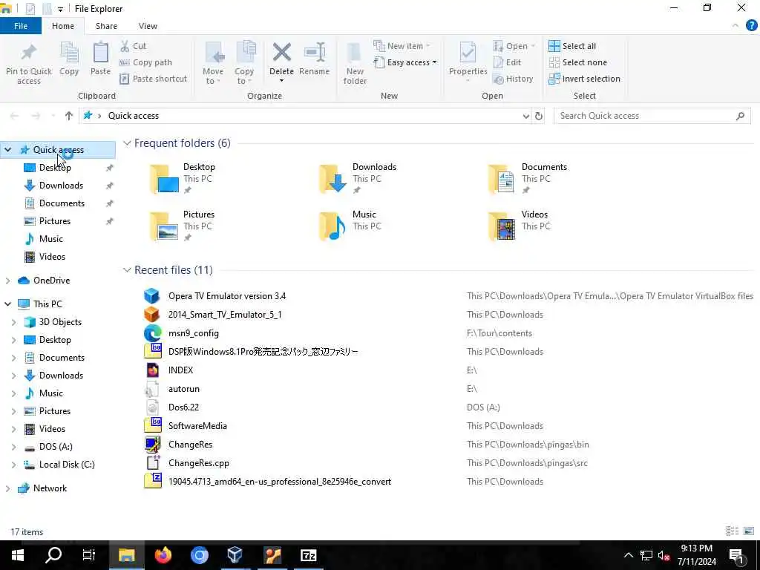
Task: Click the Pin to Quick access icon
Action: point(29,53)
